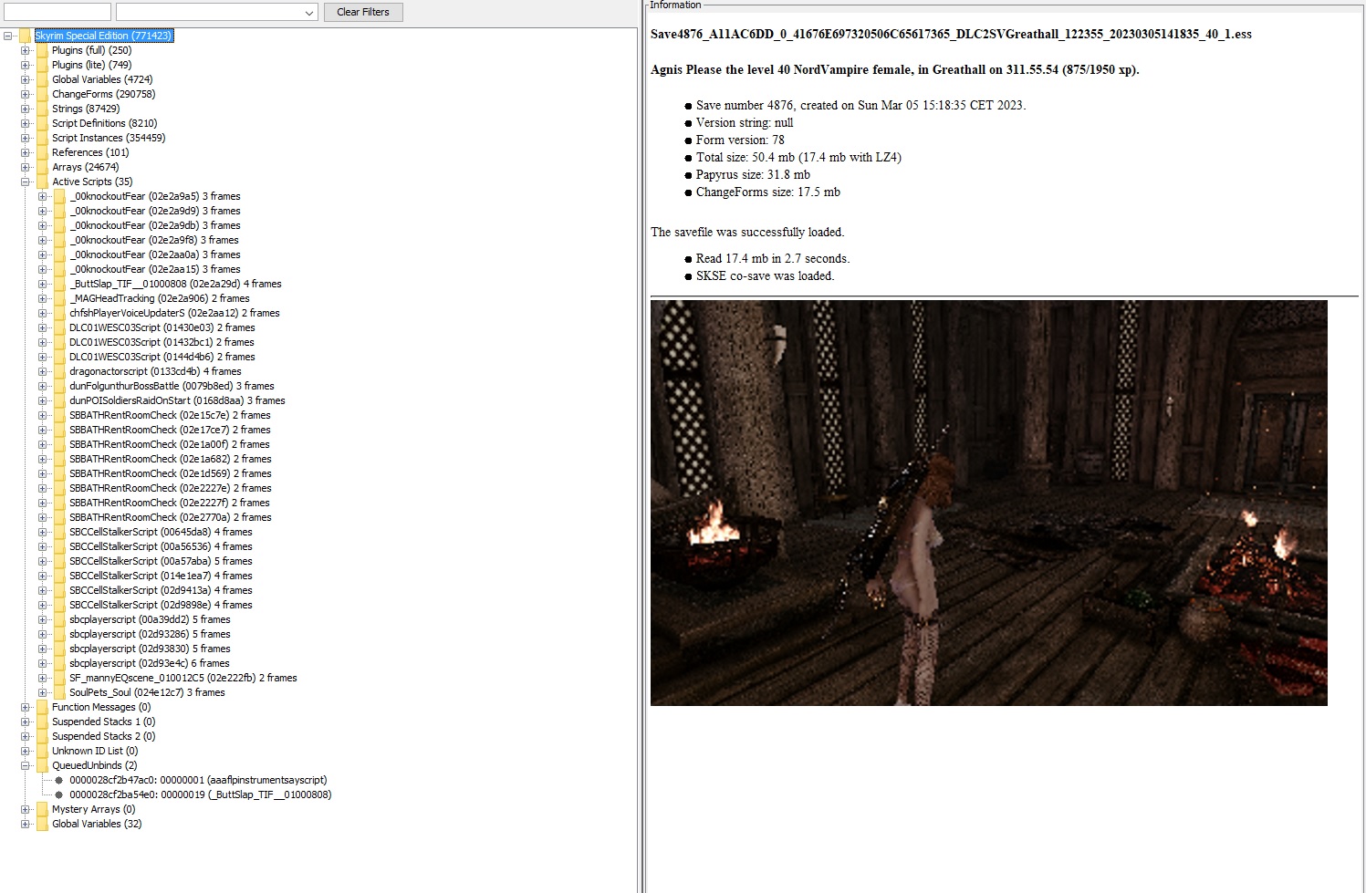The height and width of the screenshot is (893, 1366).
Task: Click the 'Form version: 78' line
Action: pyautogui.click(x=740, y=140)
